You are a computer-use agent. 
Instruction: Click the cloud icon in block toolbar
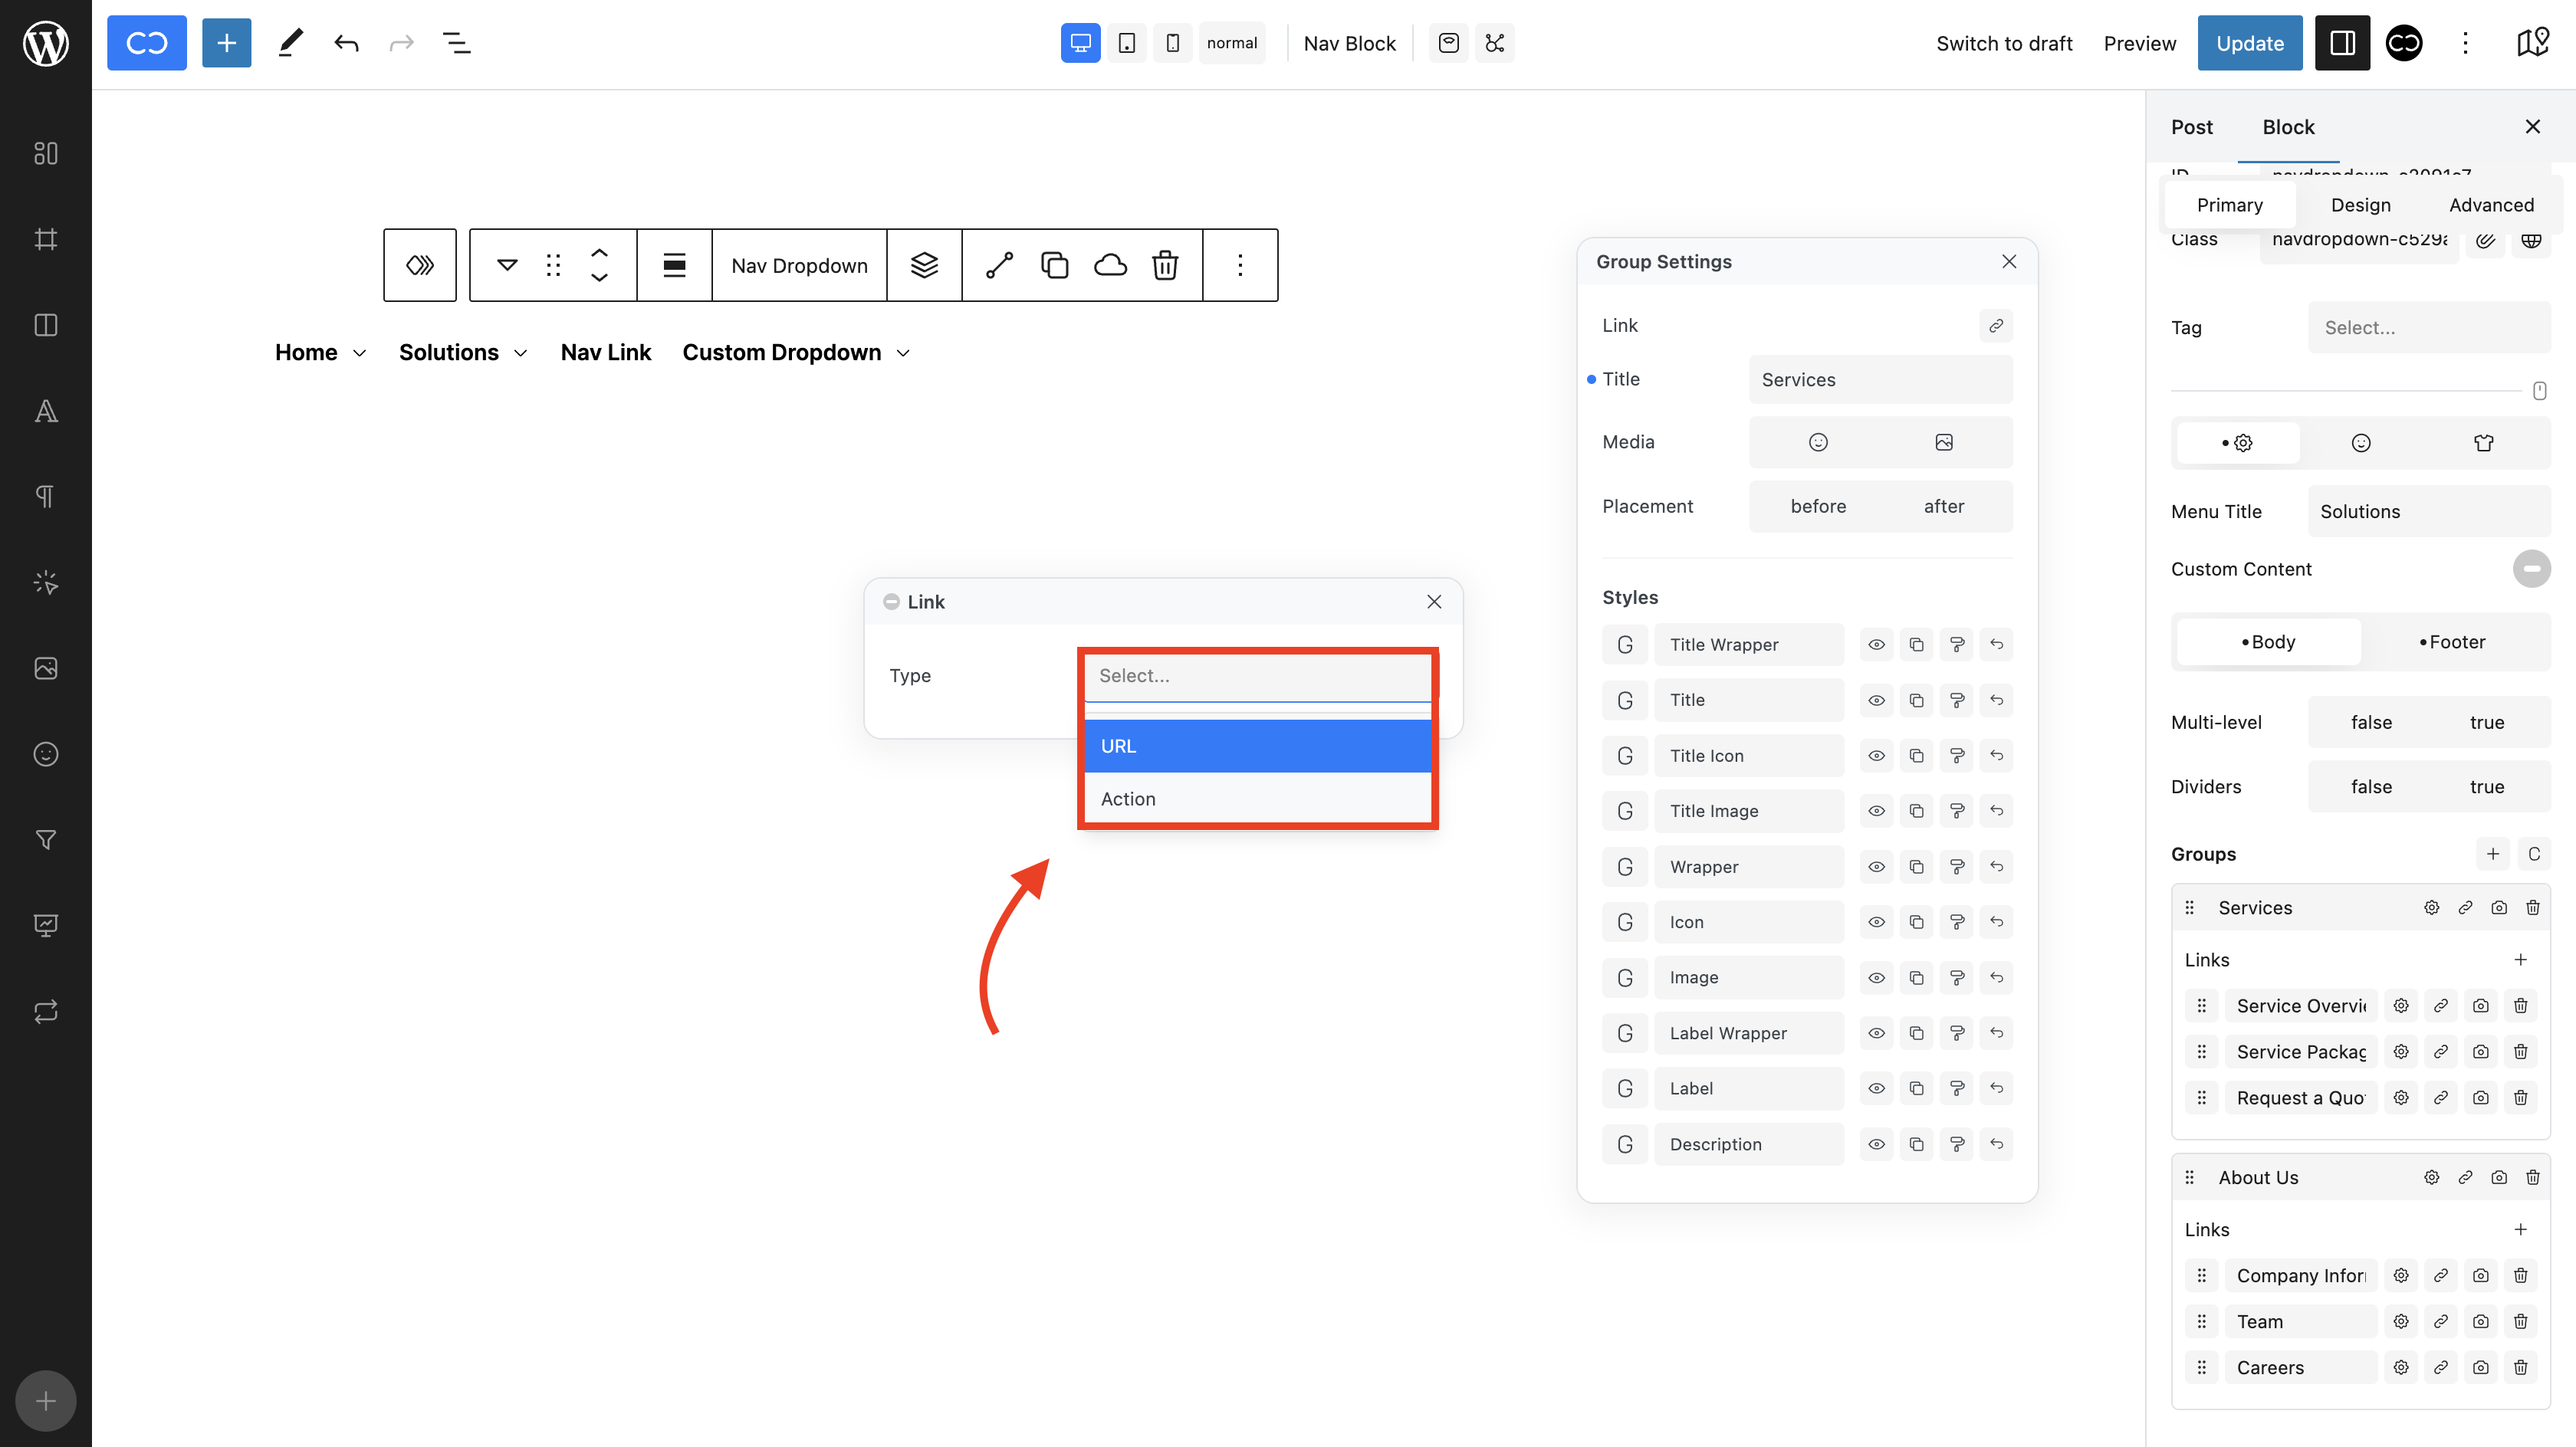pos(1110,265)
